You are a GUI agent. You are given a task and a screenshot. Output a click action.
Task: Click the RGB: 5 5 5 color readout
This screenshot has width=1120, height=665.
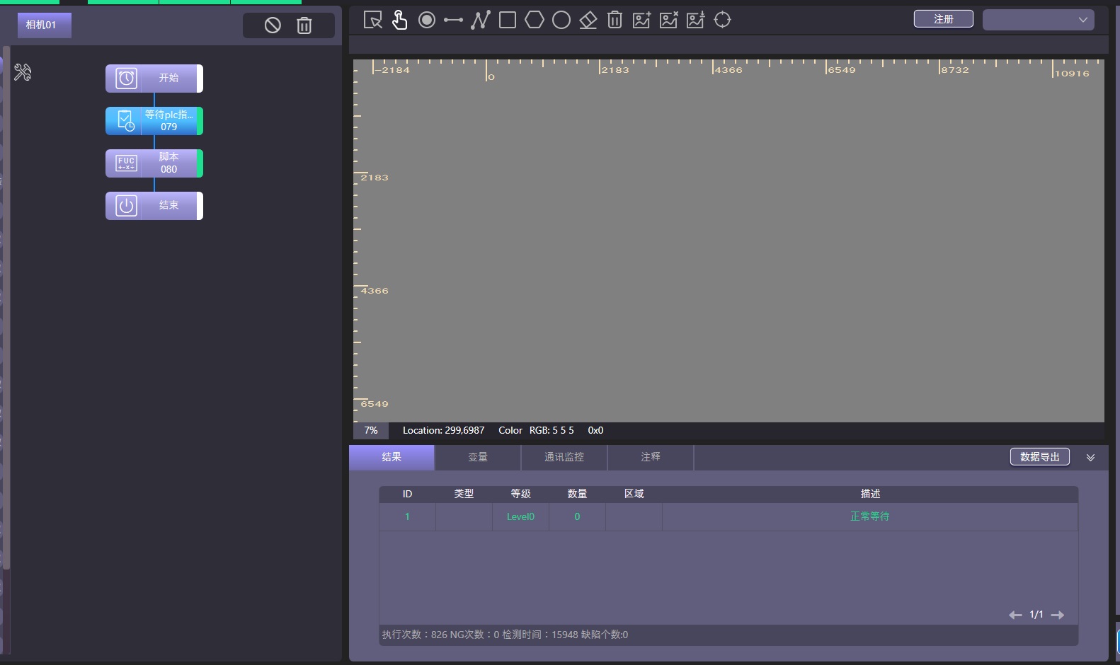pos(552,430)
